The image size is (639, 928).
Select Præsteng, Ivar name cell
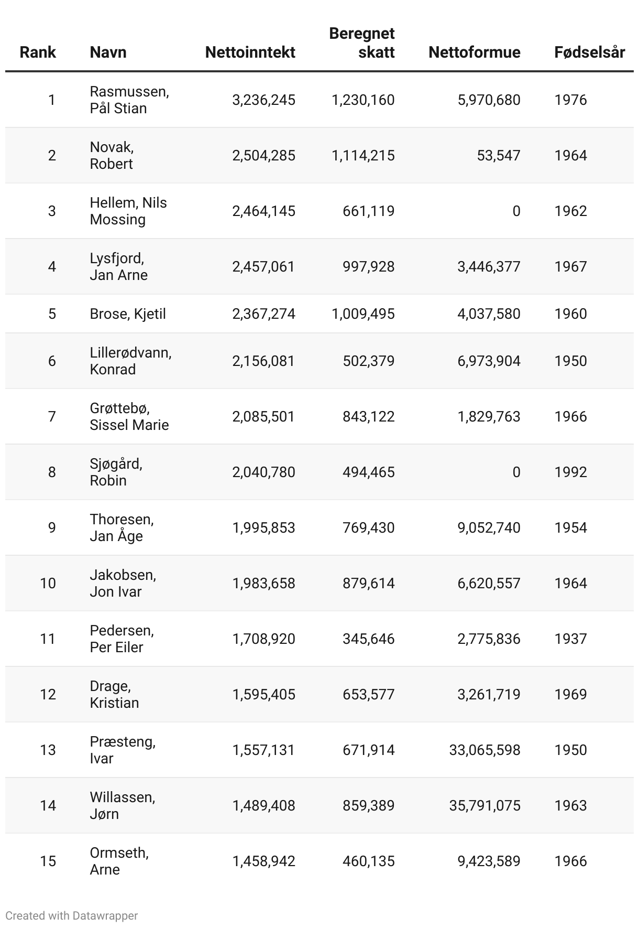point(123,750)
